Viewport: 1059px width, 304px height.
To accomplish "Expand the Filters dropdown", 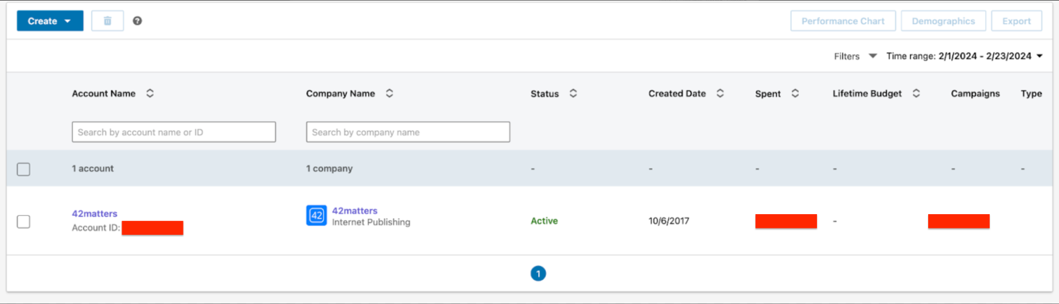I will point(855,56).
